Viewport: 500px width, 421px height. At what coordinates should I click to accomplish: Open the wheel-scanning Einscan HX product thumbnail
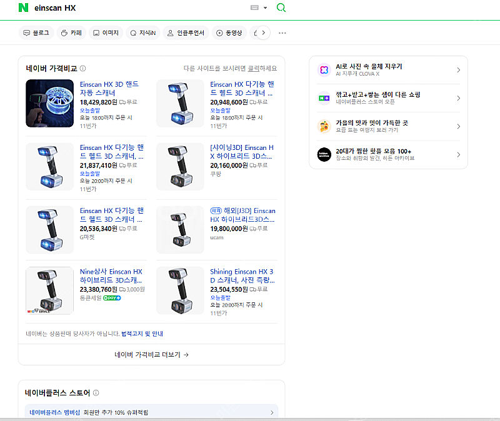click(x=50, y=103)
